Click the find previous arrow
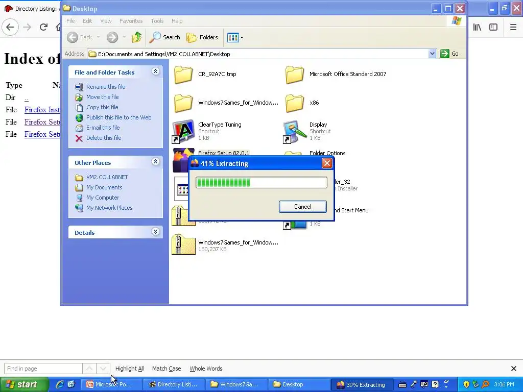This screenshot has width=523, height=392. 89,369
